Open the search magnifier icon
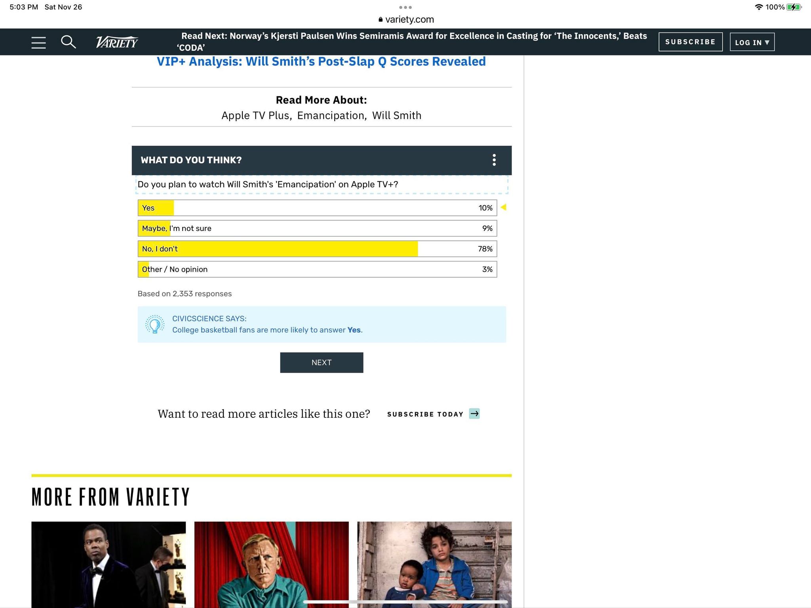Viewport: 811px width, 608px height. click(68, 42)
